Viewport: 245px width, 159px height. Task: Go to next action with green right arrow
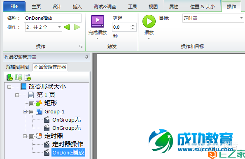pos(77,27)
